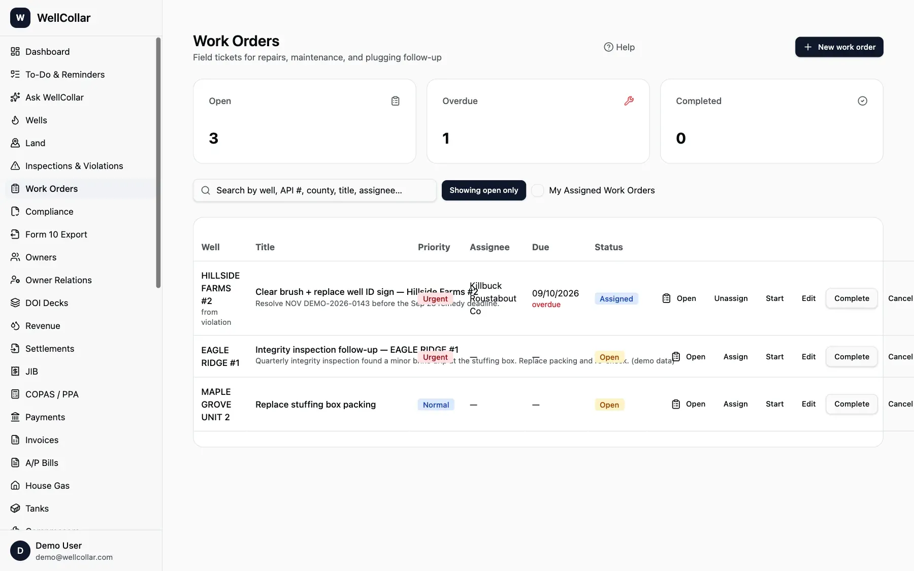914x571 pixels.
Task: Click the JIB dollar icon
Action: (15, 371)
